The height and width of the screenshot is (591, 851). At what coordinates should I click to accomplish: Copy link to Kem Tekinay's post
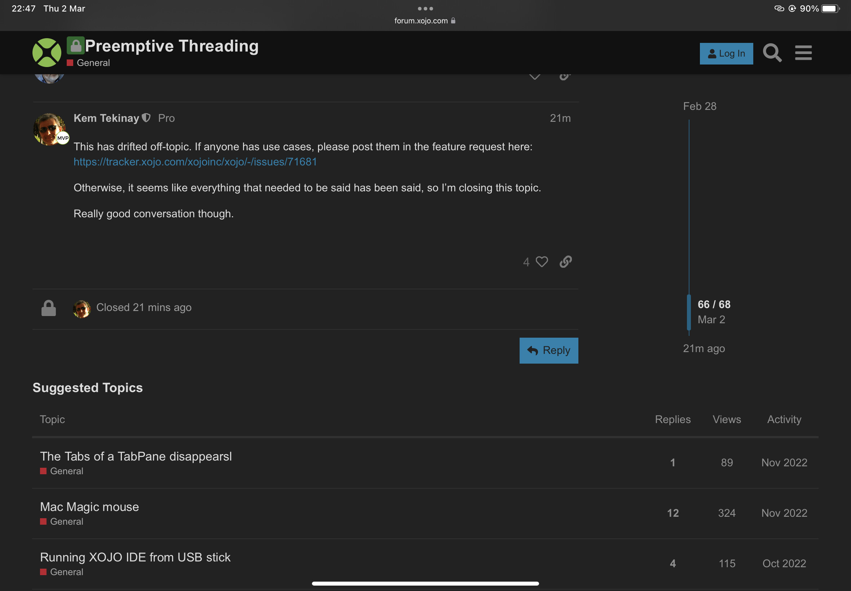(565, 262)
